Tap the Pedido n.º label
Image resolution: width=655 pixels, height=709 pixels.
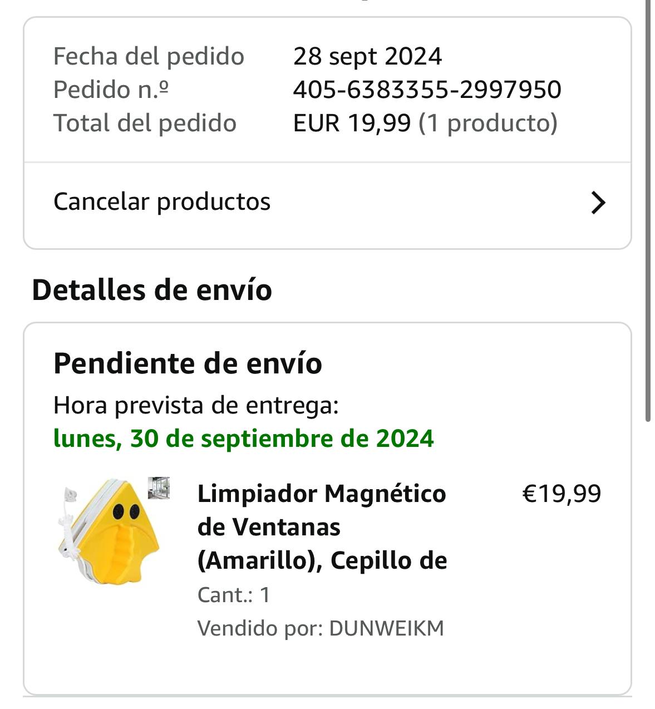click(111, 90)
